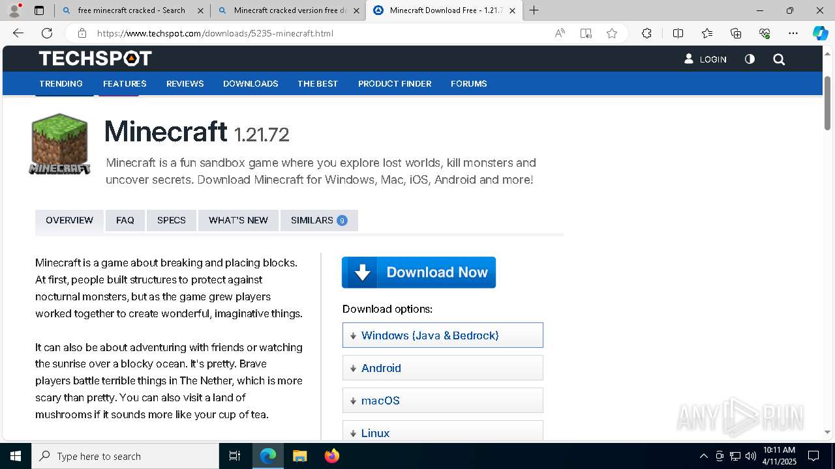The image size is (835, 469).
Task: Add page to favorites star icon
Action: pyautogui.click(x=612, y=33)
